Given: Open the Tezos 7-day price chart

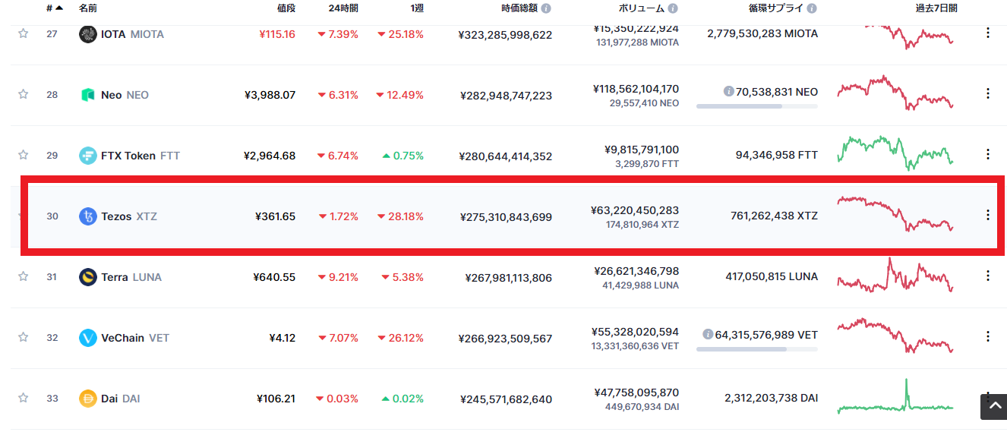Looking at the screenshot, I should 895,214.
